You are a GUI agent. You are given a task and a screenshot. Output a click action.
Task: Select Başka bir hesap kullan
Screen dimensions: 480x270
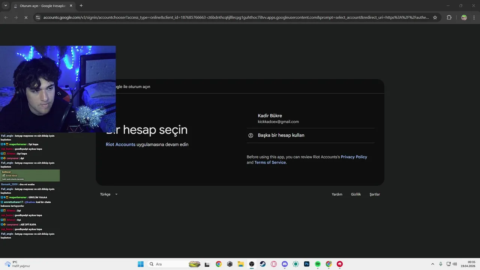(x=310, y=135)
